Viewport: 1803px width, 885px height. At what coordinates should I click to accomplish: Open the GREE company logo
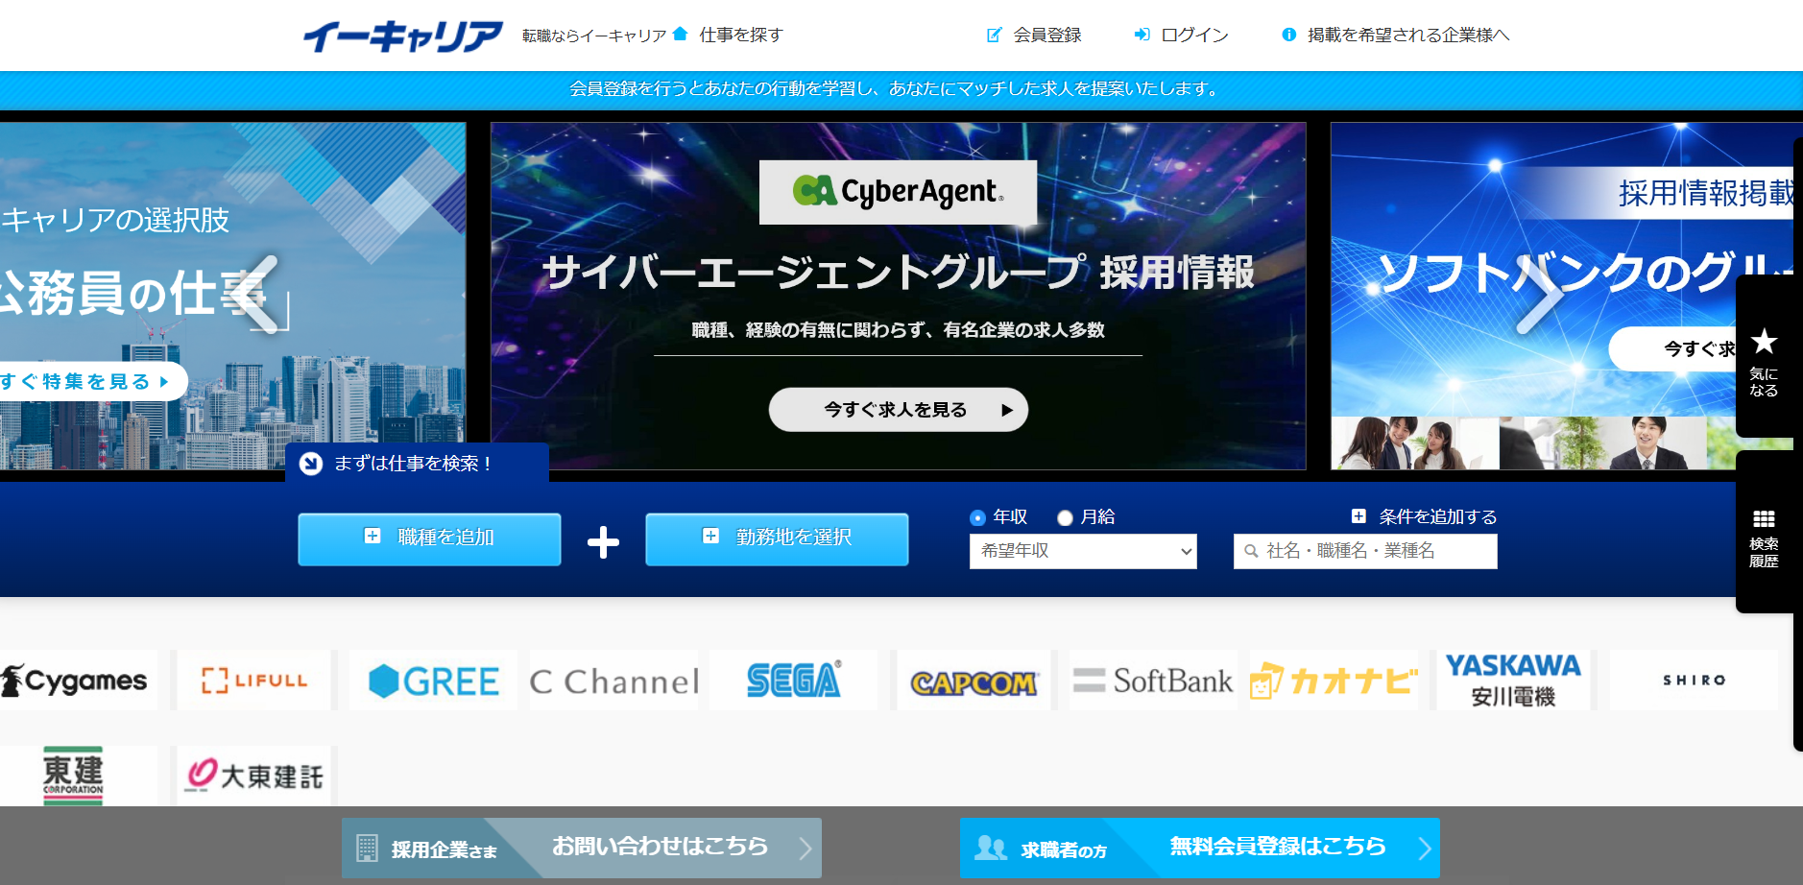(434, 682)
